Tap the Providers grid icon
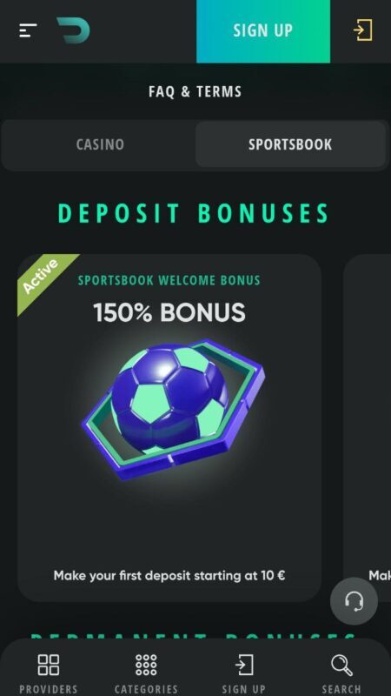 (x=49, y=665)
